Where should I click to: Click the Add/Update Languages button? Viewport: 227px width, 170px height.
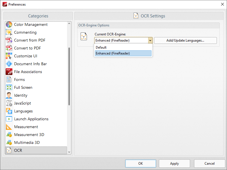tap(185, 40)
